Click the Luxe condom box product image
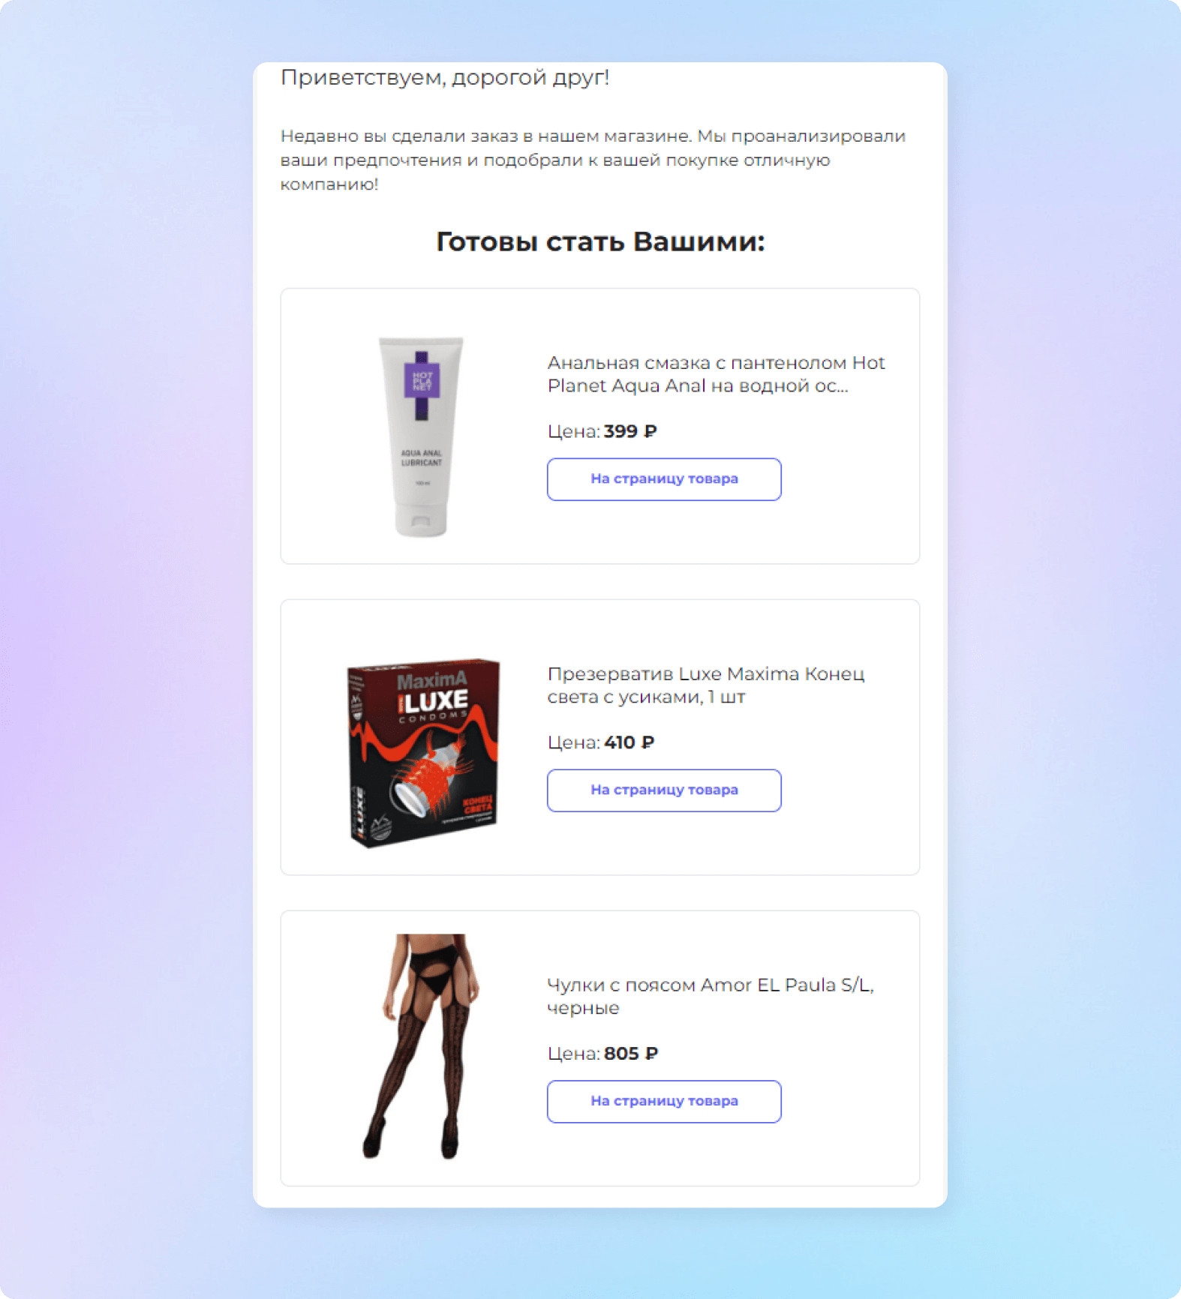 422,753
